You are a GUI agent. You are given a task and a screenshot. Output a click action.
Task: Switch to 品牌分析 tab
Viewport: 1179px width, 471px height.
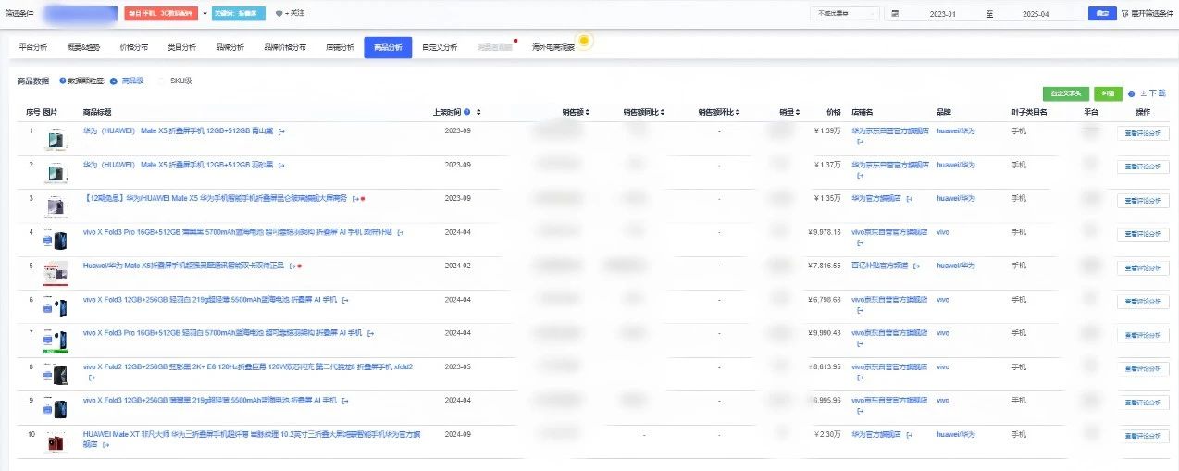(x=230, y=47)
